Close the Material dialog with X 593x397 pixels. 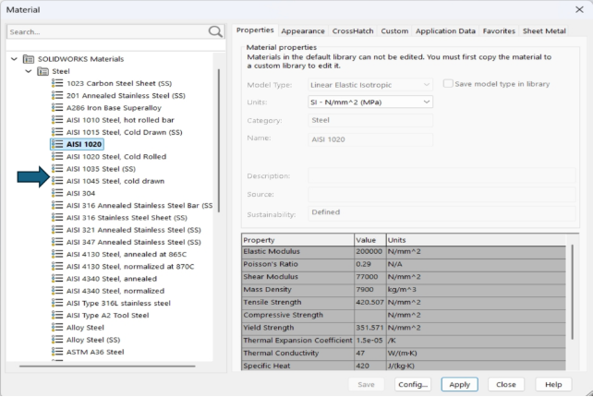coord(579,9)
